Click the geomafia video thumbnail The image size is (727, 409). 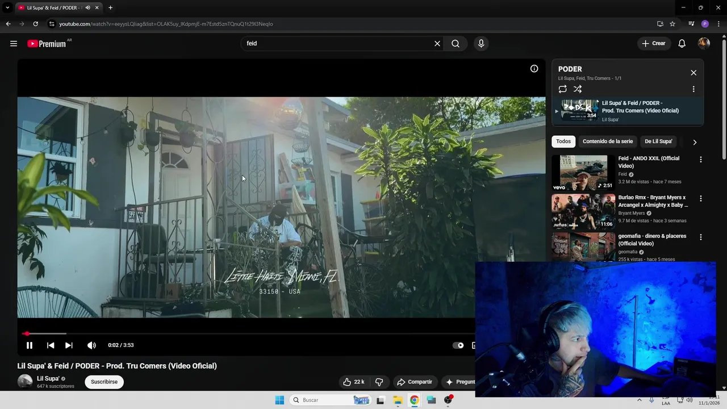point(583,247)
